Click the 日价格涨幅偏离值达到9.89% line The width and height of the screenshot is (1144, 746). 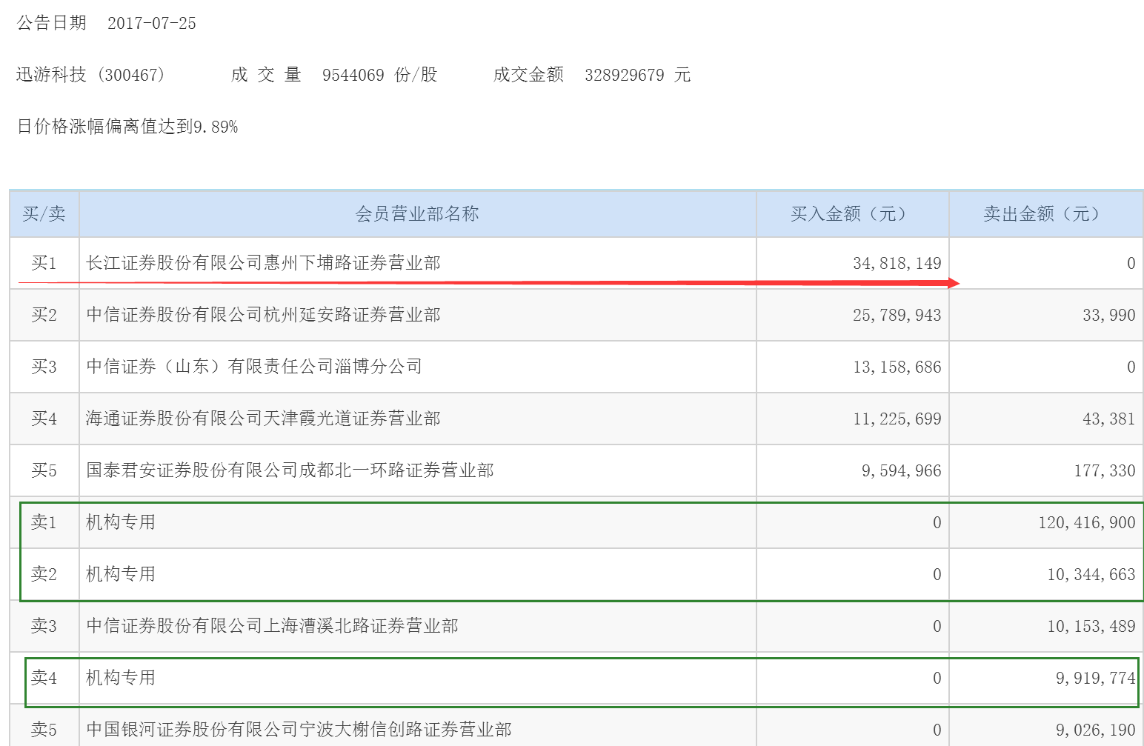point(127,127)
